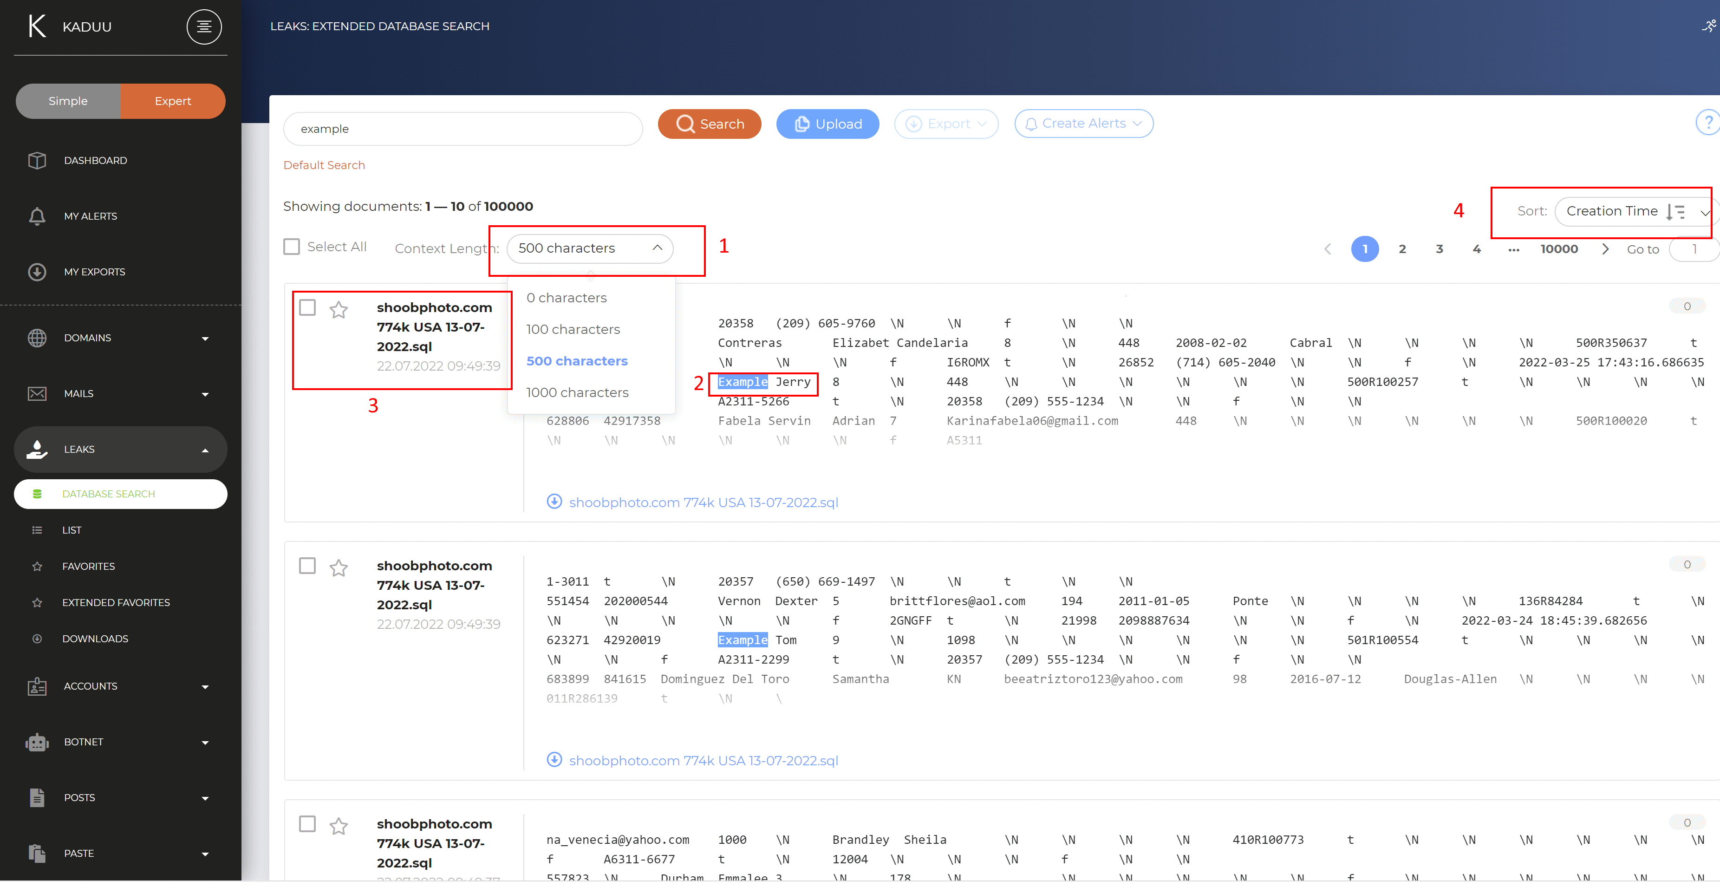This screenshot has height=887, width=1720.
Task: Click the Posts document icon
Action: tap(37, 797)
